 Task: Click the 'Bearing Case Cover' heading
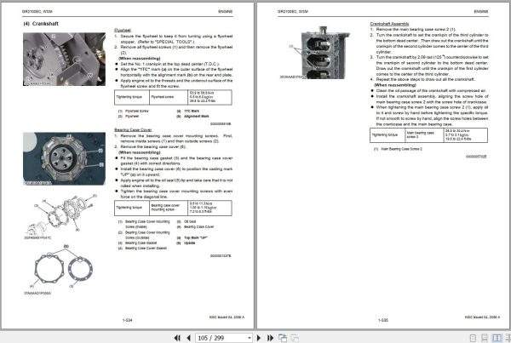[133, 130]
